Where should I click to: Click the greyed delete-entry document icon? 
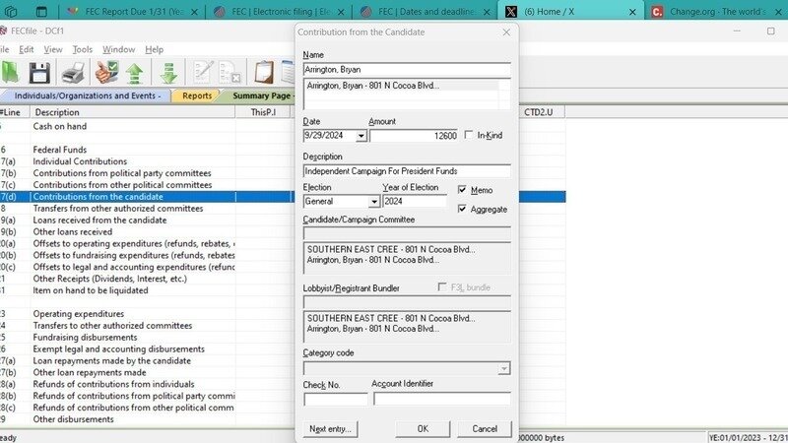(x=230, y=73)
